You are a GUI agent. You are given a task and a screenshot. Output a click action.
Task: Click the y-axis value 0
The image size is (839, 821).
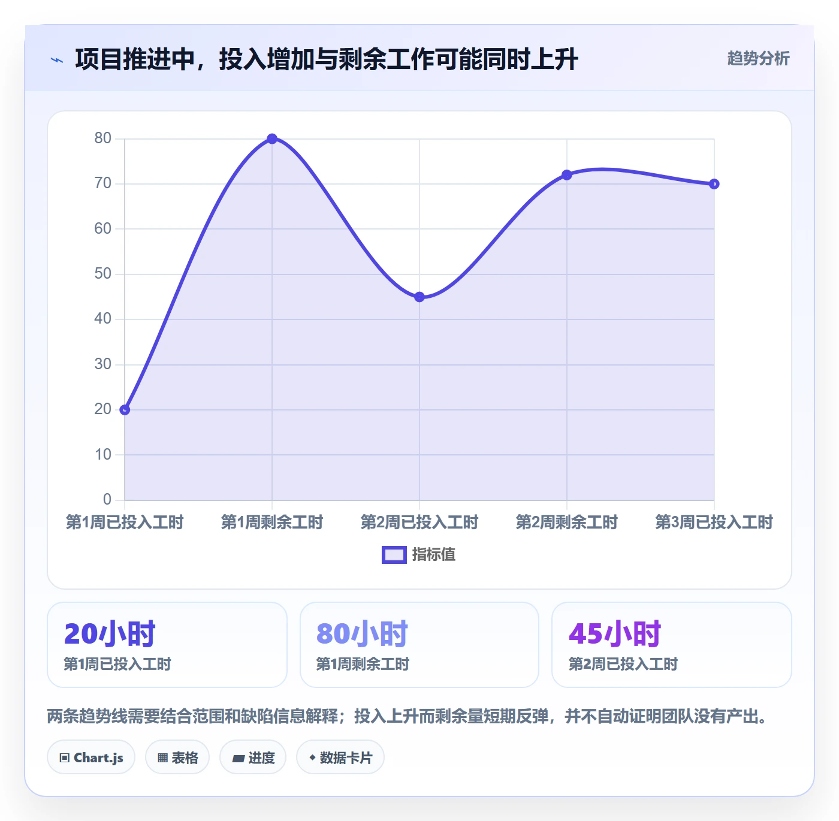click(x=107, y=500)
